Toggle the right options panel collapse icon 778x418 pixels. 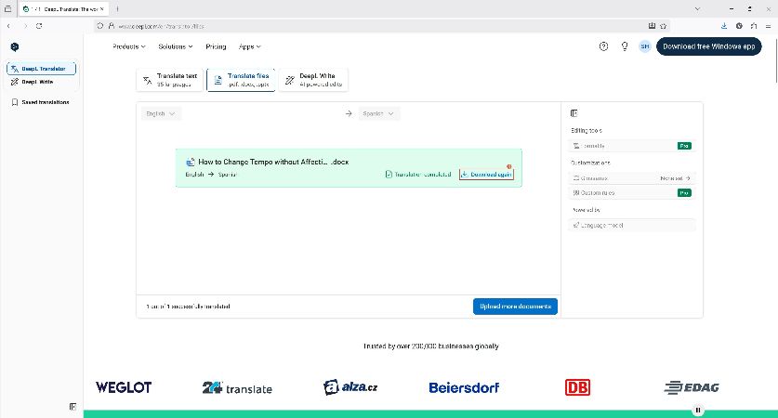[574, 113]
